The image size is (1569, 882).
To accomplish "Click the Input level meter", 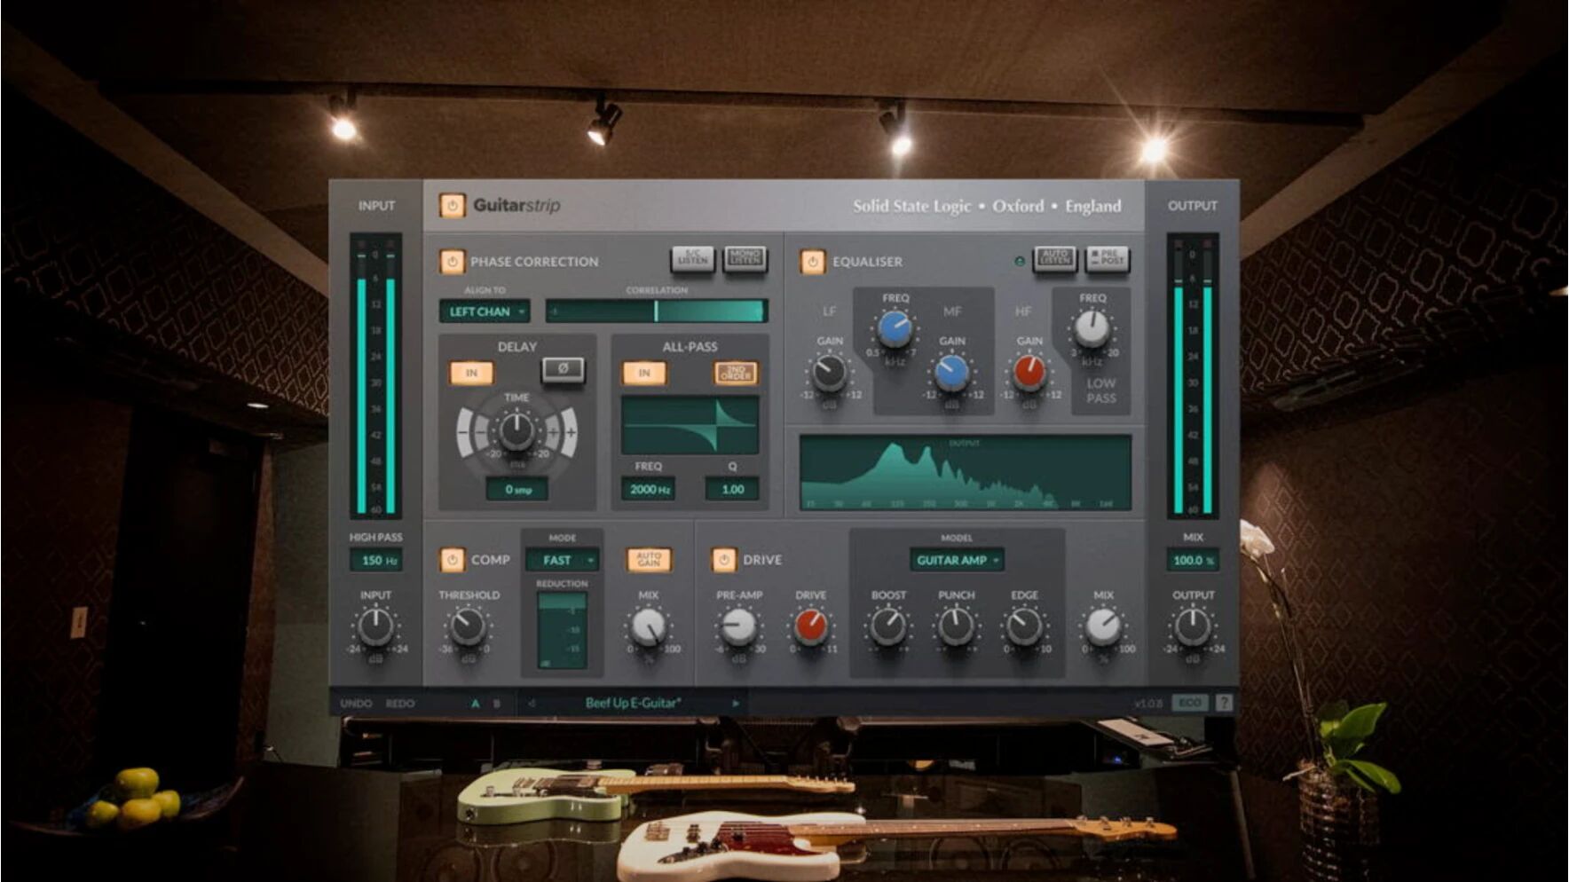I will tap(376, 375).
